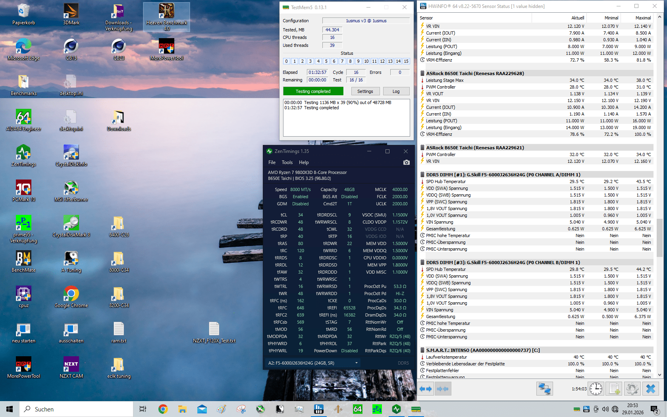Open the 3DMark desktop shortcut
Viewport: 667px width, 417px height.
71,14
